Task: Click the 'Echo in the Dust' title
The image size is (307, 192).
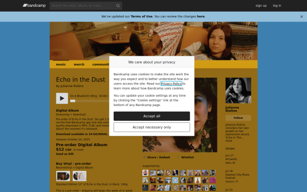Action: (x=80, y=79)
